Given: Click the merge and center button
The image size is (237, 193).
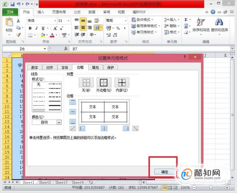Looking at the screenshot, I should pos(97,27).
